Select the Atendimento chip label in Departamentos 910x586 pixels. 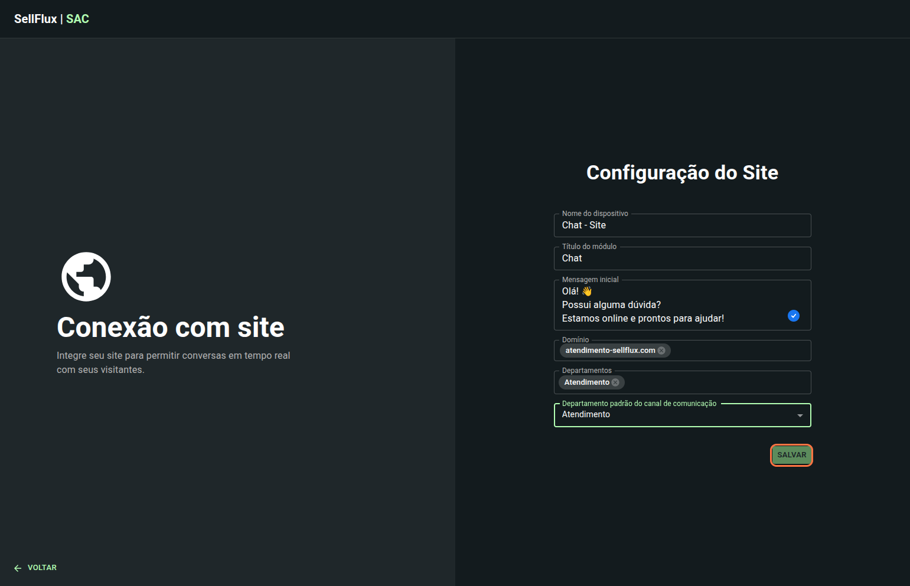pyautogui.click(x=586, y=382)
